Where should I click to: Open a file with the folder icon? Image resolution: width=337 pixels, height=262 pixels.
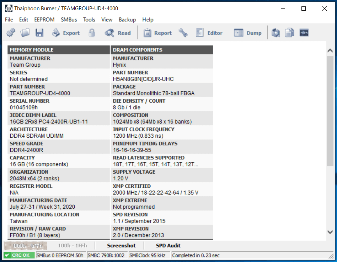pyautogui.click(x=25, y=33)
